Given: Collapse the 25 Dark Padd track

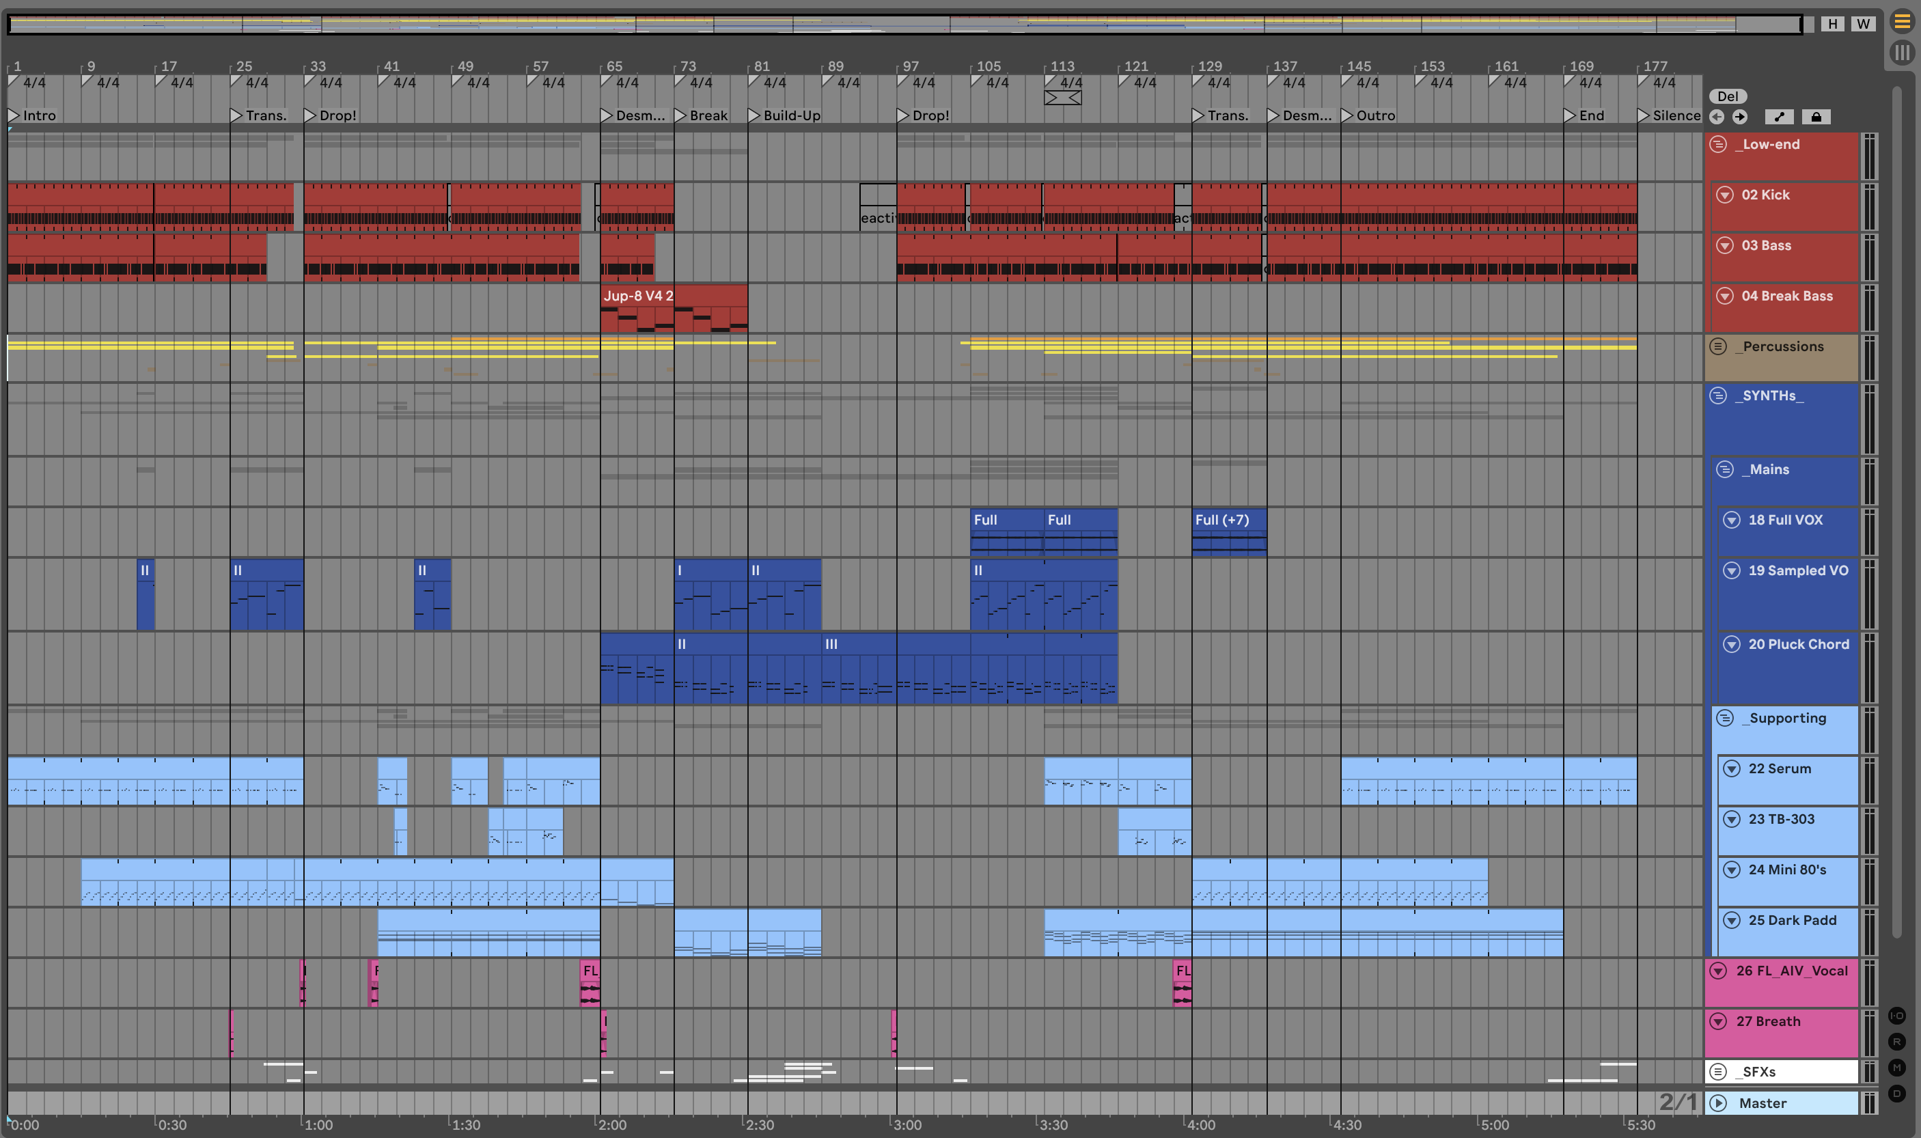Looking at the screenshot, I should (1732, 920).
